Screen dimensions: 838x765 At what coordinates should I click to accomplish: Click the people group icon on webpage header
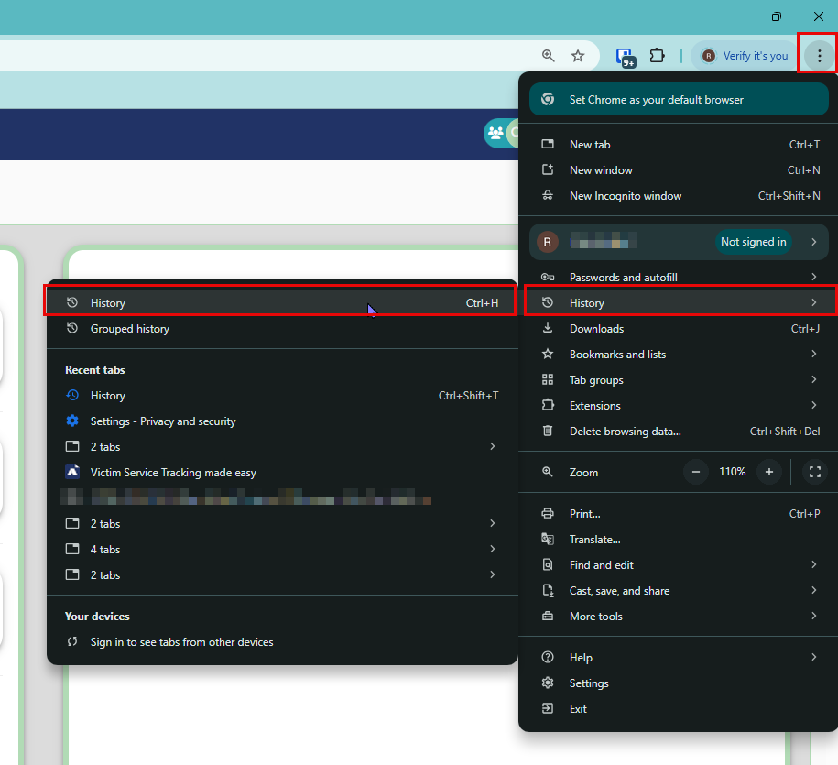coord(495,133)
